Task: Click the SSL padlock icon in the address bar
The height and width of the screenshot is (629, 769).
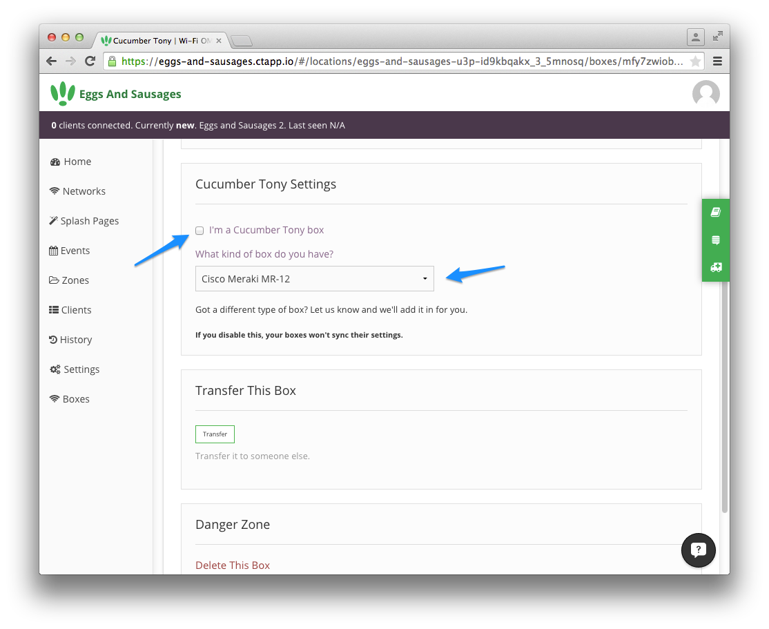Action: click(x=113, y=61)
